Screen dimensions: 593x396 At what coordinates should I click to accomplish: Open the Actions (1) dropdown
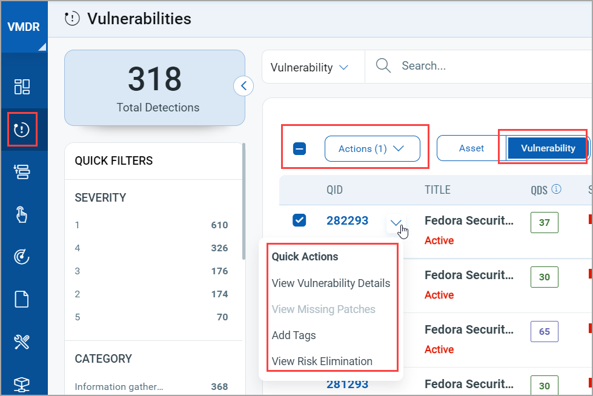(x=372, y=148)
